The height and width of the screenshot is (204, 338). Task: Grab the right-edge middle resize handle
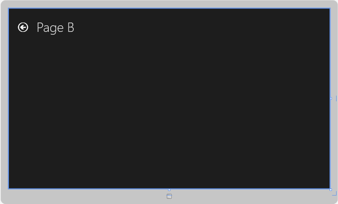(x=331, y=98)
